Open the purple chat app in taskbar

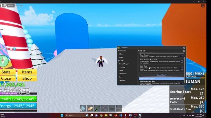click(x=96, y=115)
